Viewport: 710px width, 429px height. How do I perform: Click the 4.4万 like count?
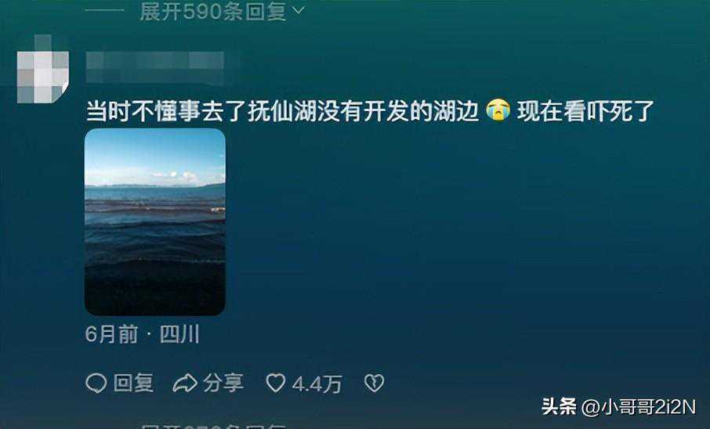tap(317, 384)
